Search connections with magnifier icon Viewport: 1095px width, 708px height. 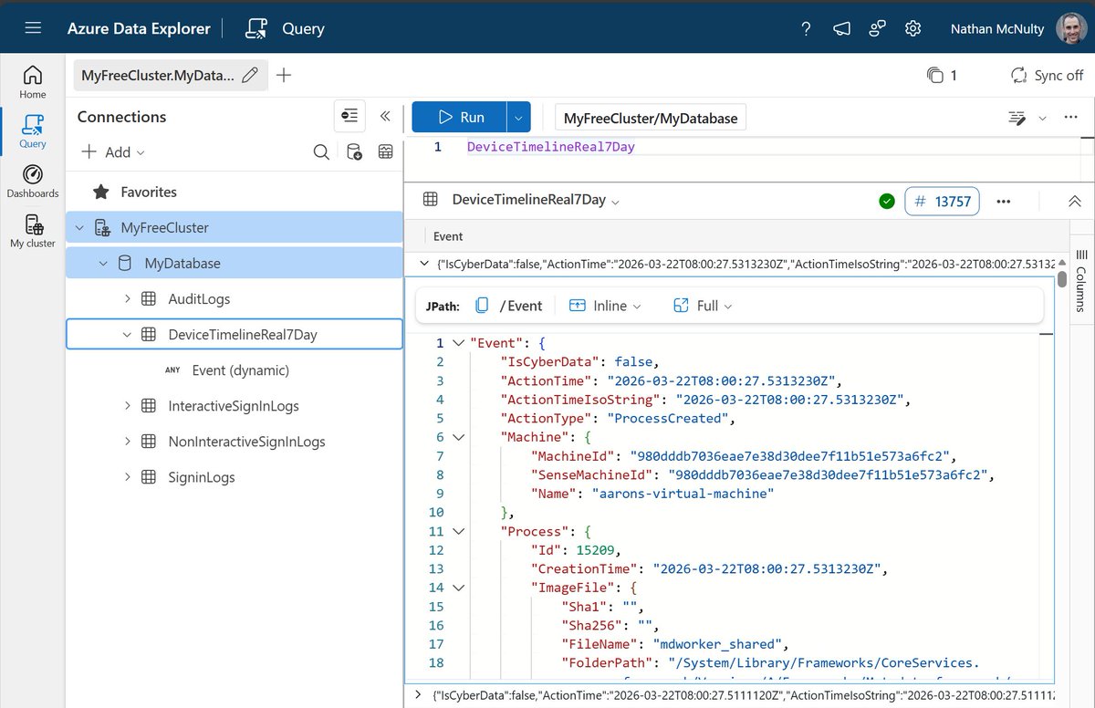321,152
